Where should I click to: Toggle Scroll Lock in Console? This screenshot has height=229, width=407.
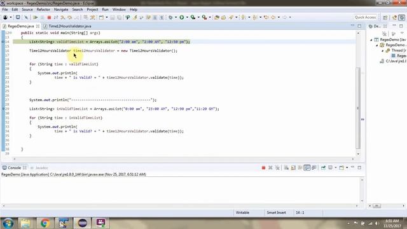293,168
